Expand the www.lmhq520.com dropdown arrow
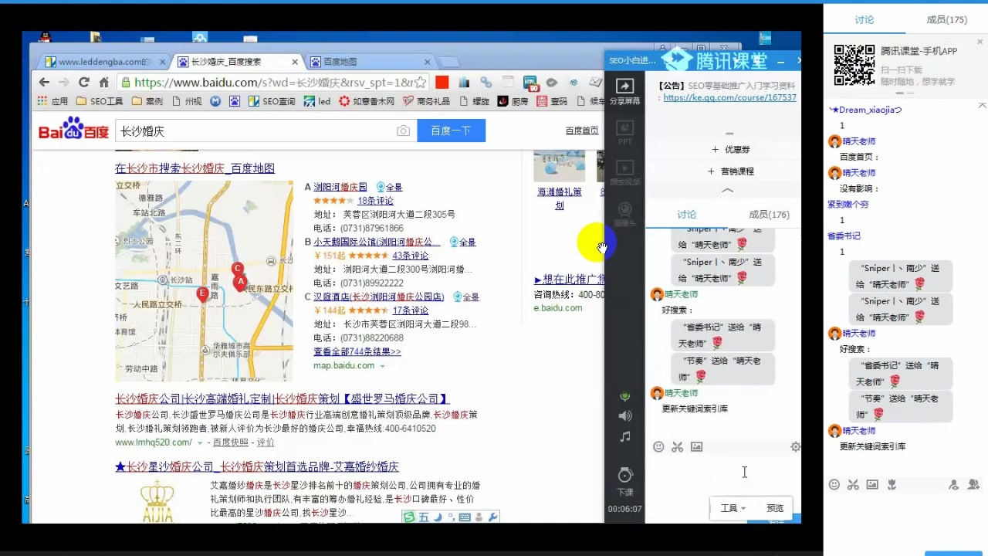The width and height of the screenshot is (988, 556). point(200,443)
